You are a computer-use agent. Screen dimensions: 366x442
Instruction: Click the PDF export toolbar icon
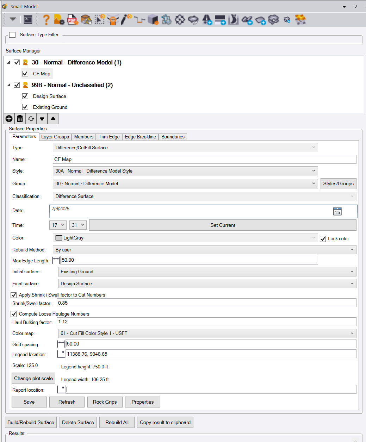click(x=73, y=20)
